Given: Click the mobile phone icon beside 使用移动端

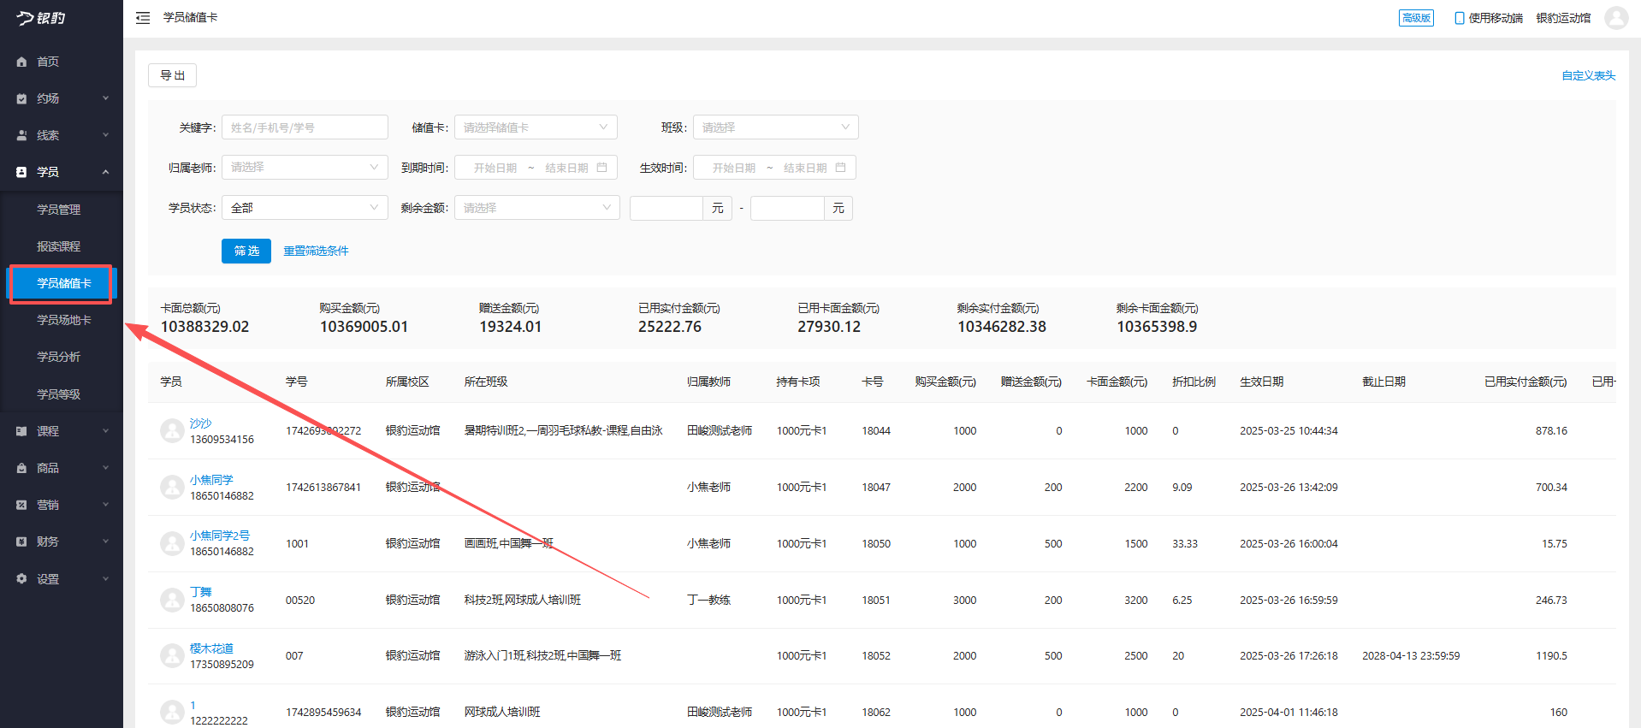Looking at the screenshot, I should [x=1459, y=18].
